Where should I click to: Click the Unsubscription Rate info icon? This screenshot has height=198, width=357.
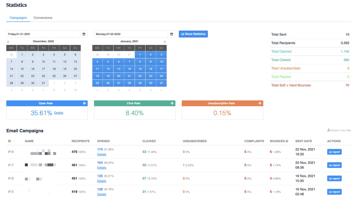tap(260, 103)
